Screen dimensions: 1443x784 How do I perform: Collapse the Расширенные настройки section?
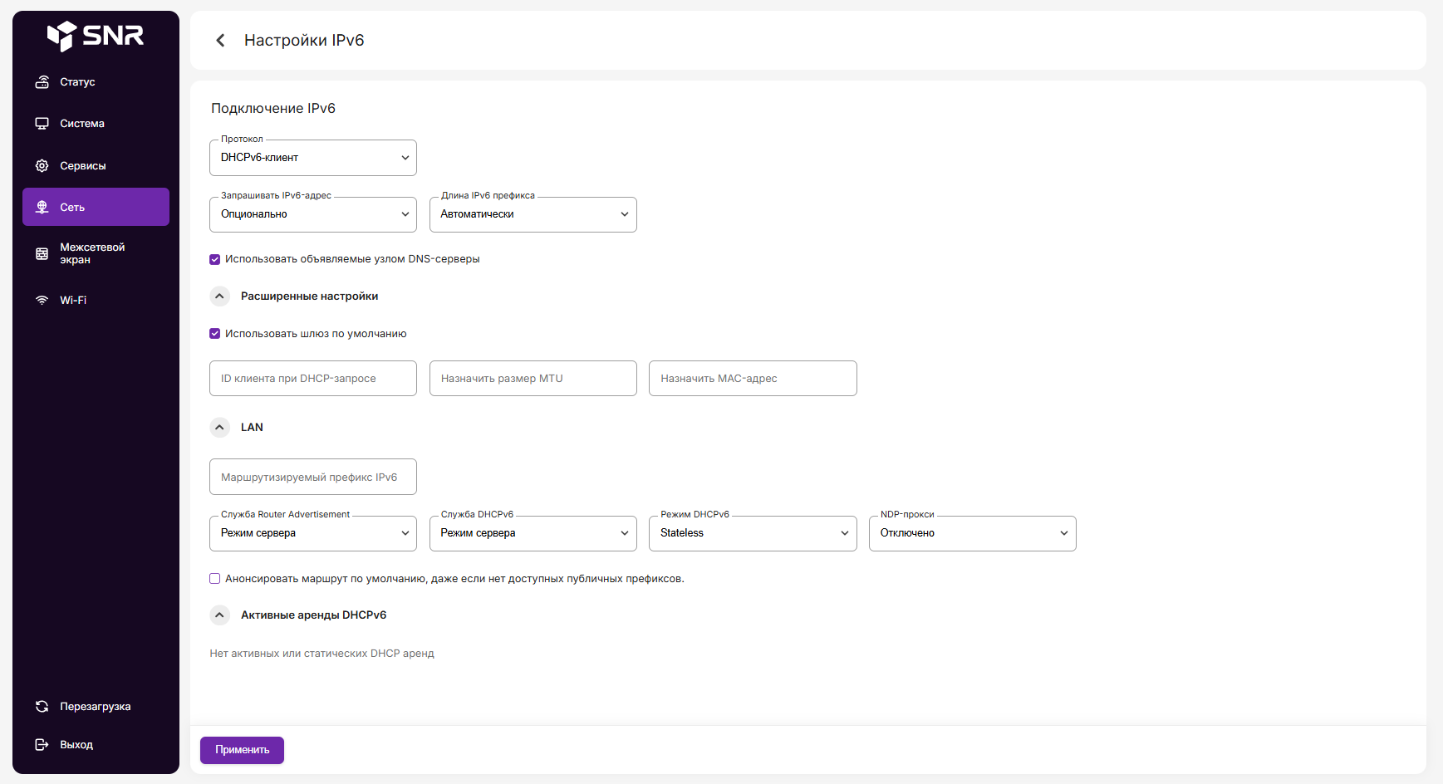(219, 296)
